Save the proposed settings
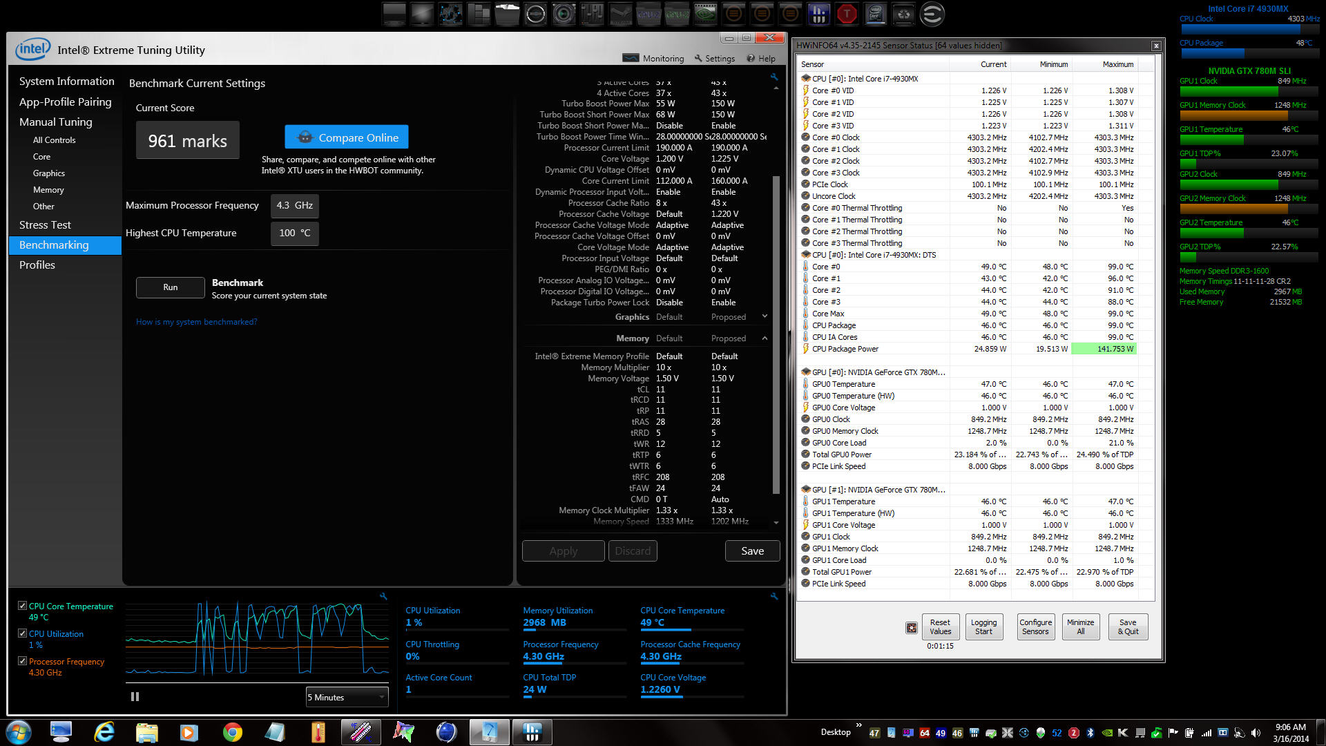1326x746 pixels. [x=752, y=551]
